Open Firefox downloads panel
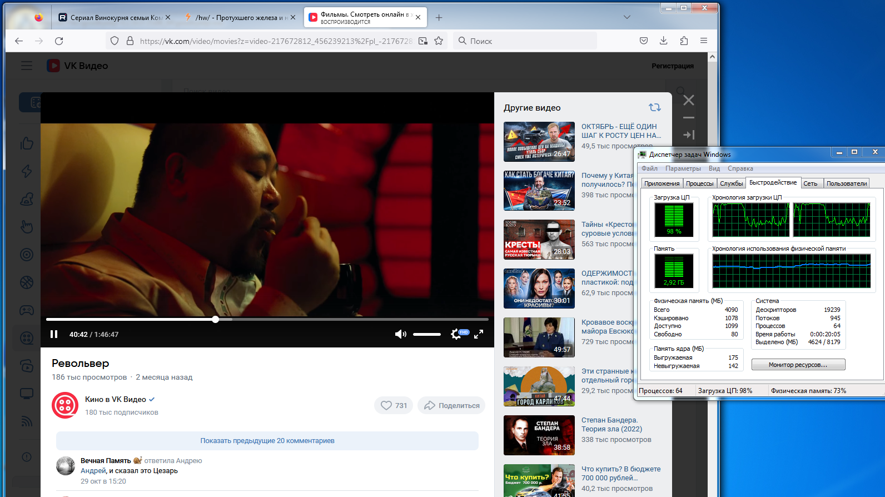The image size is (885, 497). (x=664, y=41)
